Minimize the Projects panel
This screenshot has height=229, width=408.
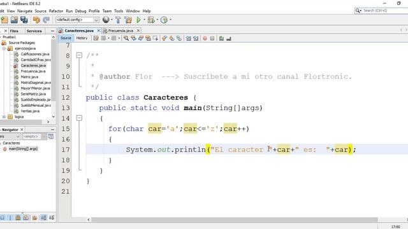click(x=52, y=31)
